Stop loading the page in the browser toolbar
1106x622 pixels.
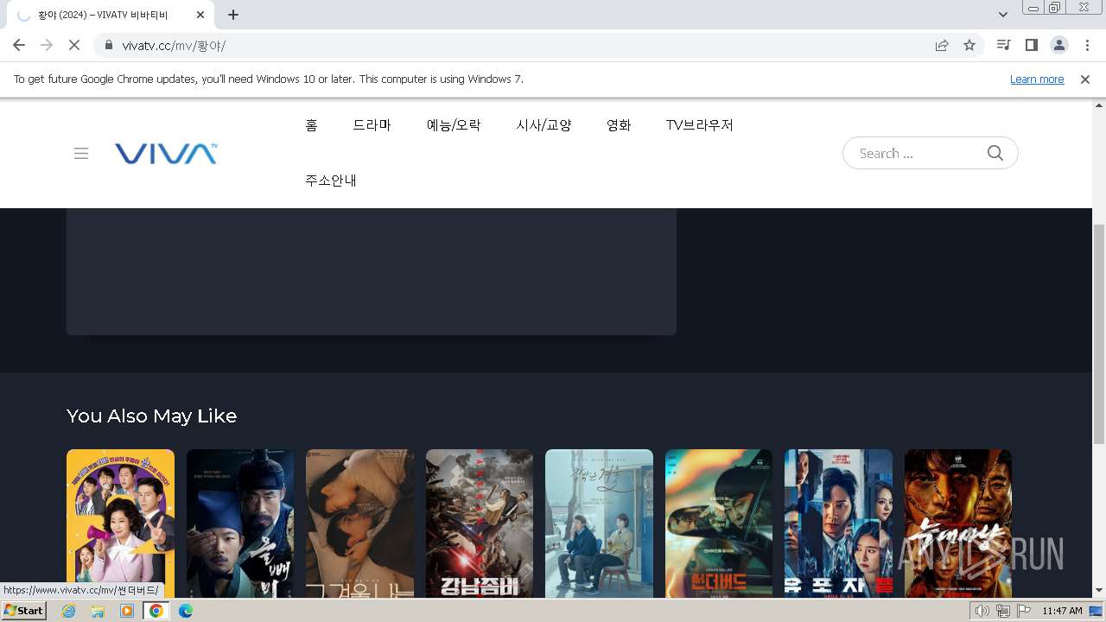tap(74, 45)
